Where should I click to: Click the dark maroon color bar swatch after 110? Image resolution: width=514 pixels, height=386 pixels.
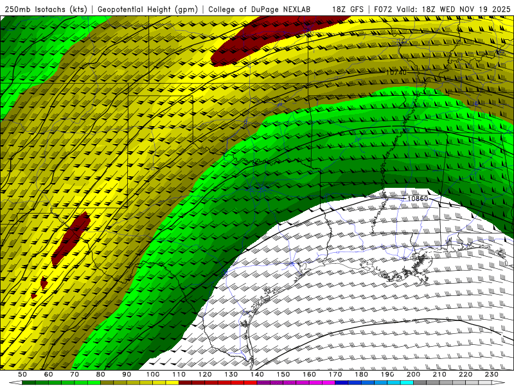coord(185,383)
